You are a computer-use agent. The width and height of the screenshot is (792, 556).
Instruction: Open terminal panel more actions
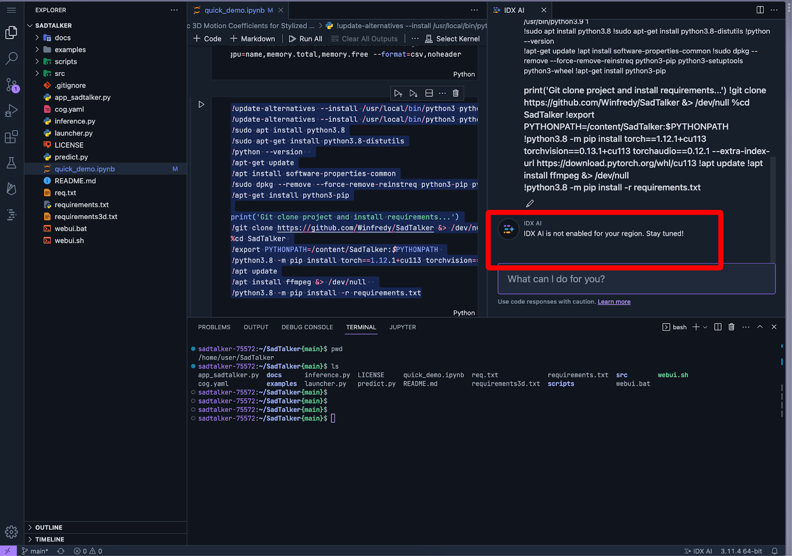tap(746, 327)
